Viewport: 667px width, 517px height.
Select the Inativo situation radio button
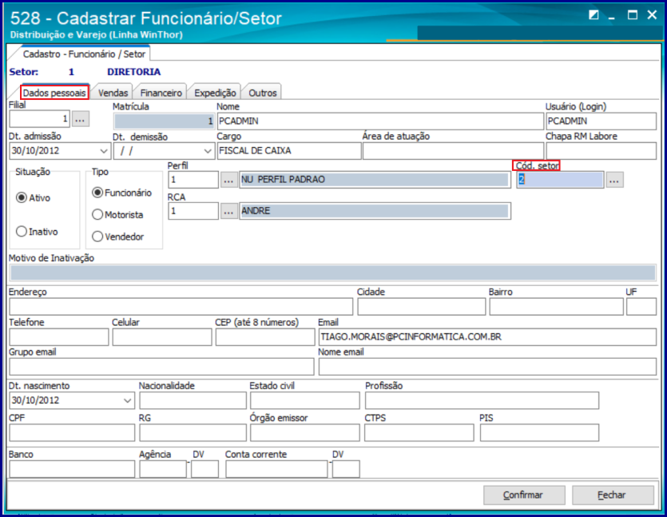[x=22, y=232]
